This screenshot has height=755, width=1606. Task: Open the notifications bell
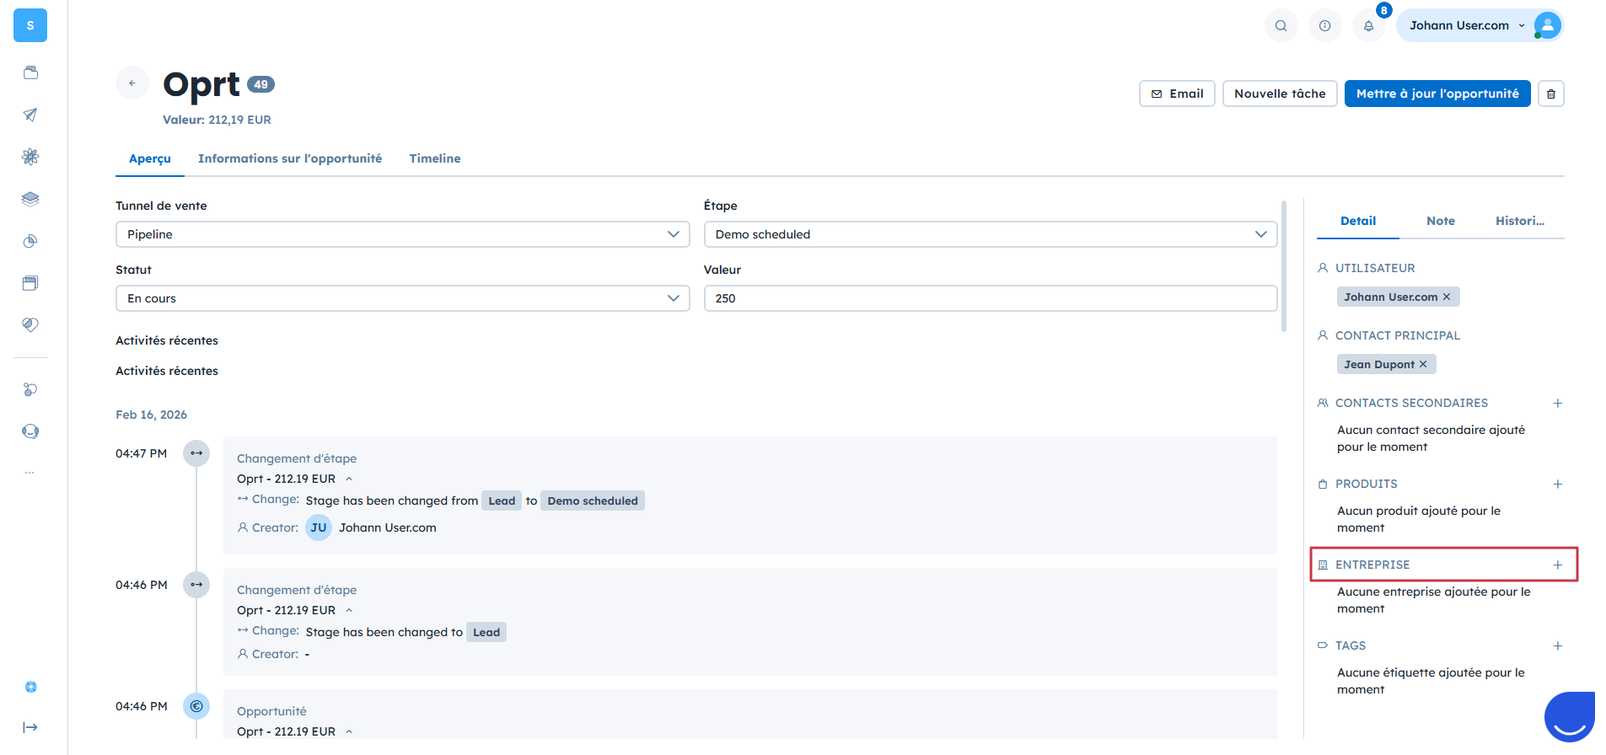(x=1369, y=25)
